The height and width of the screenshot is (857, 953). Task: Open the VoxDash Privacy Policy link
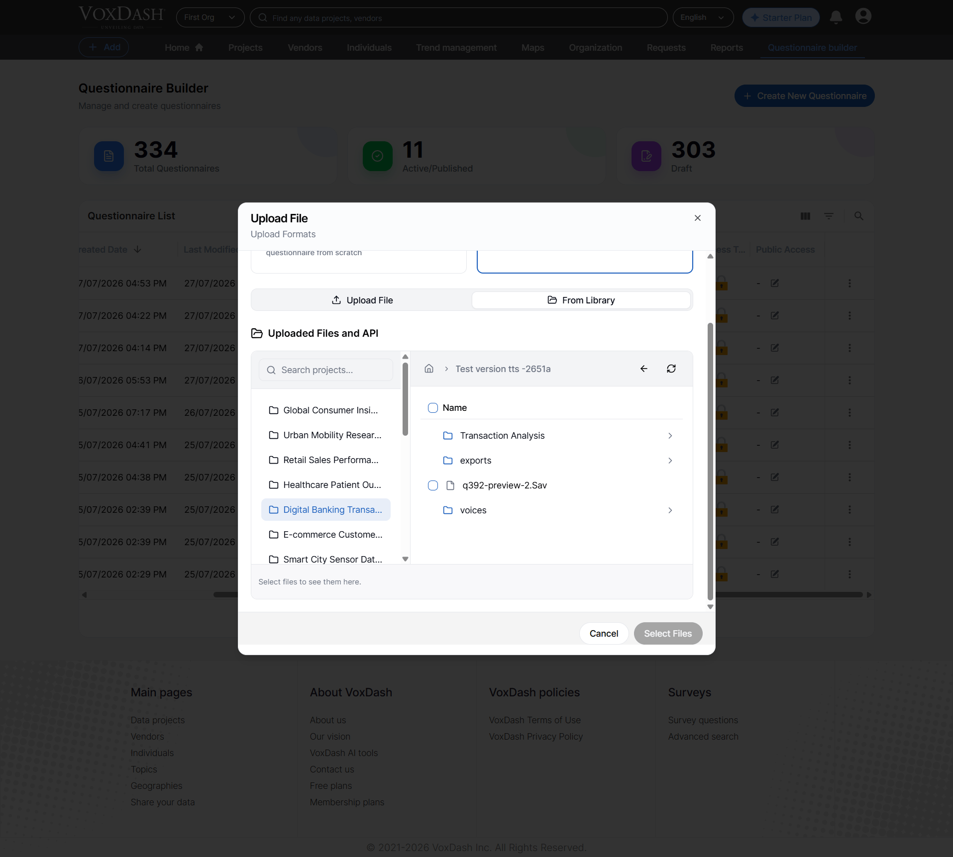pos(535,736)
